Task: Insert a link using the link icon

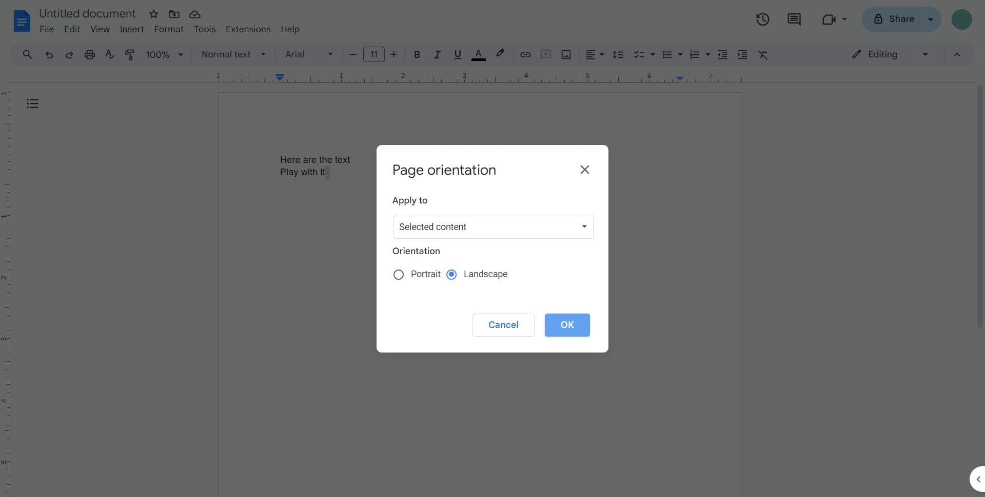Action: pos(525,54)
